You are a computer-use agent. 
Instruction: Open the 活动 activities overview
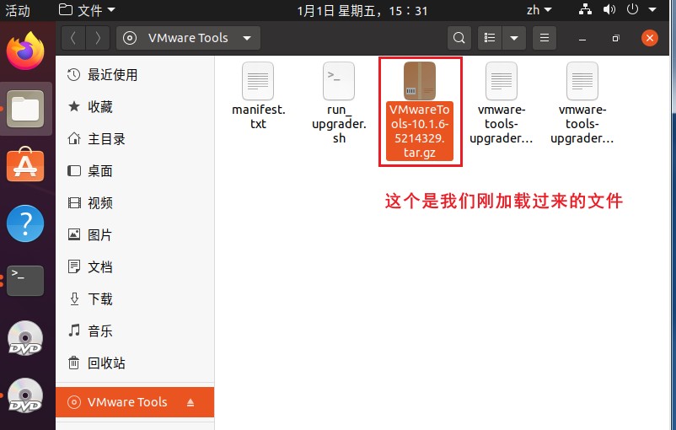18,10
